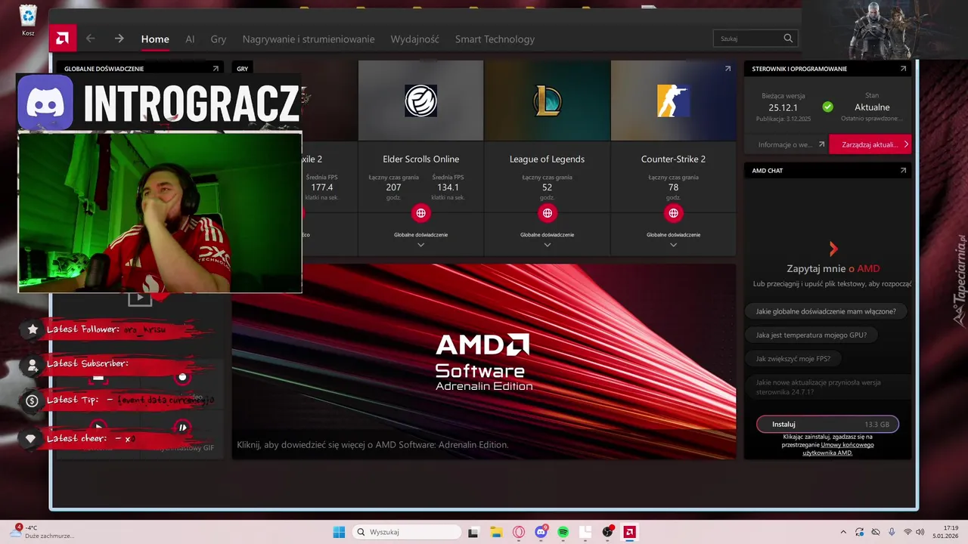Viewport: 968px width, 544px height.
Task: Click globe icon under Elder Scrolls Online
Action: (420, 213)
